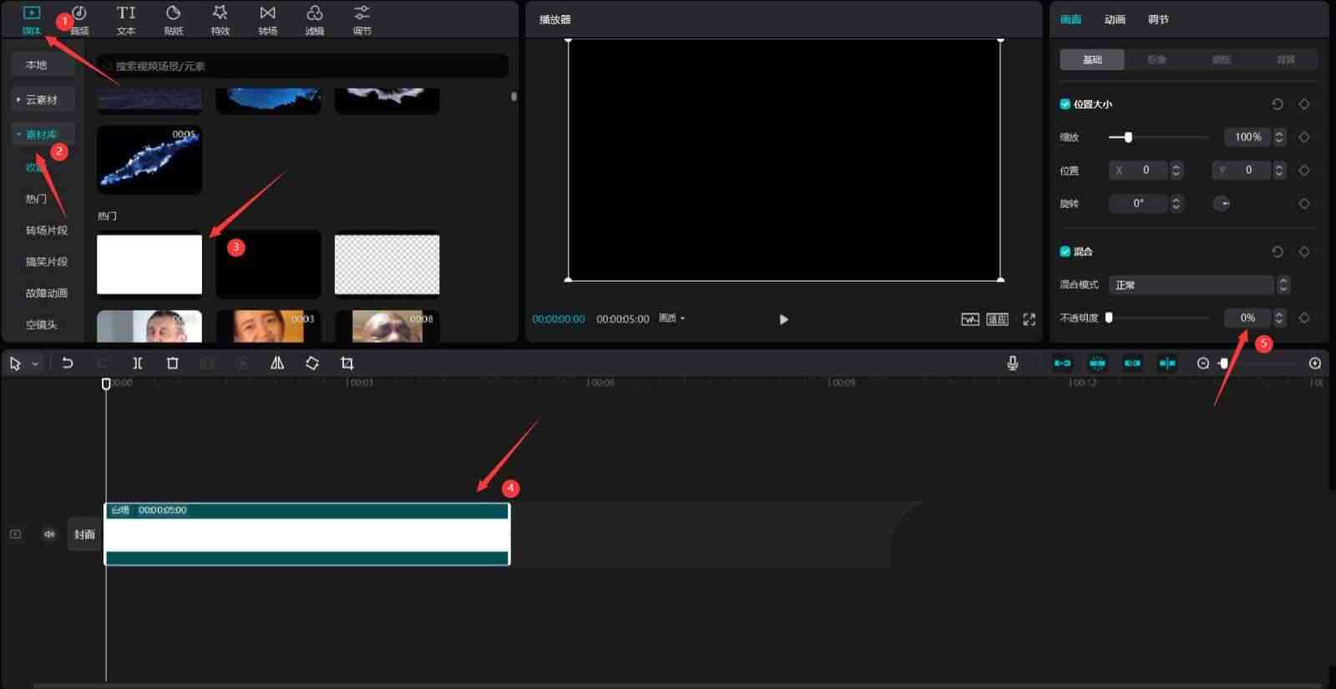Image resolution: width=1336 pixels, height=689 pixels.
Task: Reset the 混合 blend settings
Action: (1277, 251)
